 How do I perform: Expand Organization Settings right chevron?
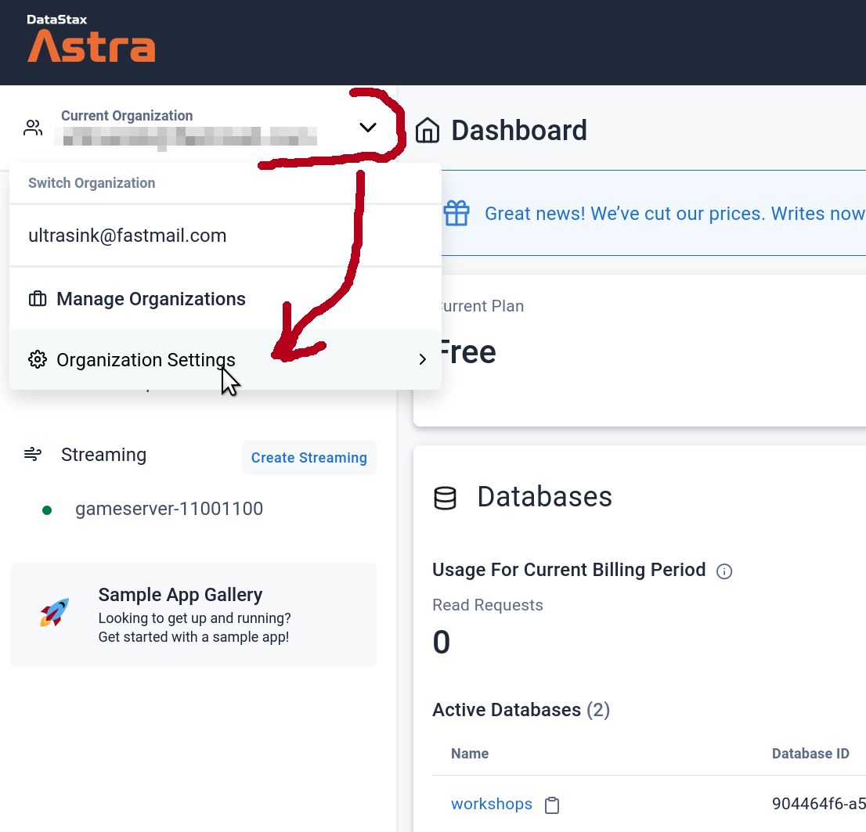[423, 359]
